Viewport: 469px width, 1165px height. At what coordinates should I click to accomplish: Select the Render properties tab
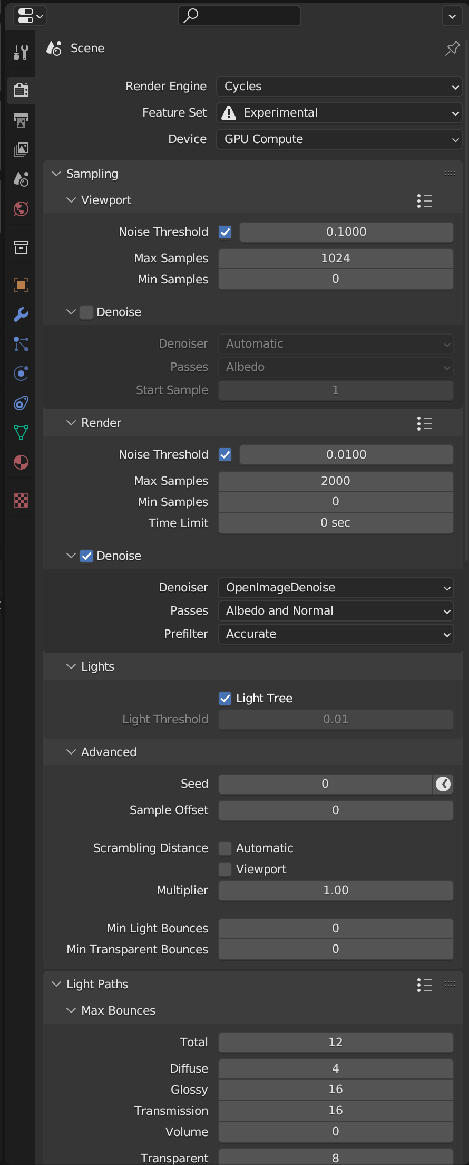(21, 90)
